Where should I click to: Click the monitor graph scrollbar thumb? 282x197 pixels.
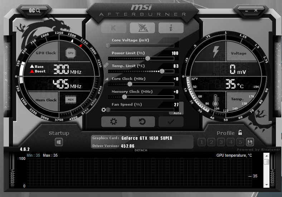[x=266, y=162]
